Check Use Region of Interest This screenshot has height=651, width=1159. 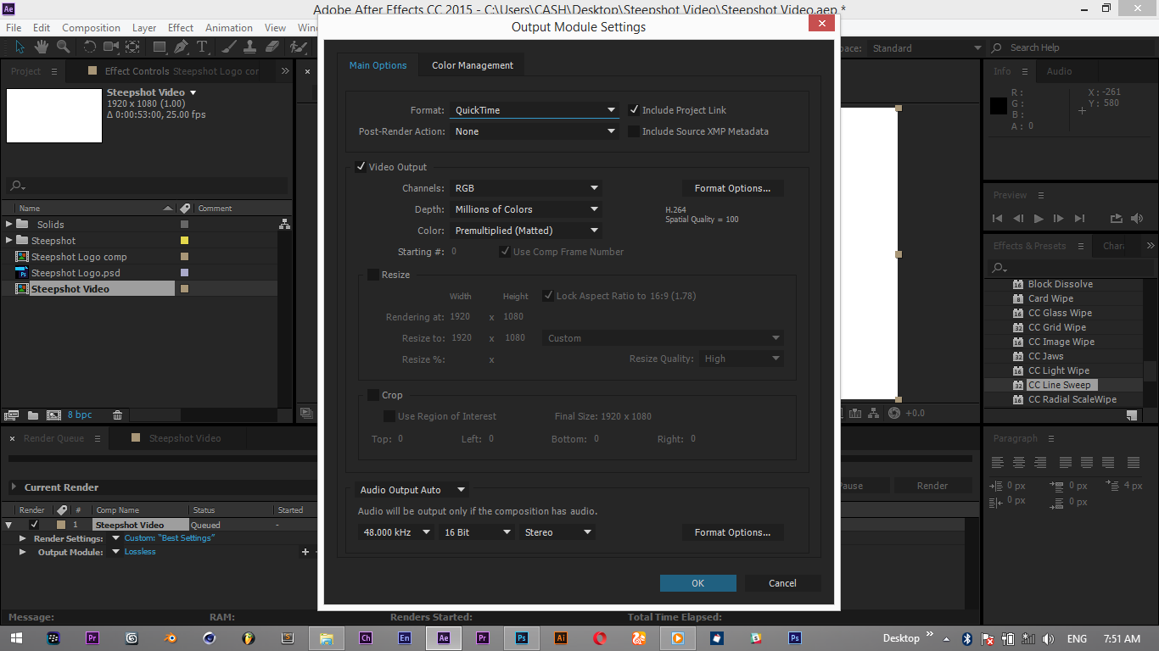389,416
